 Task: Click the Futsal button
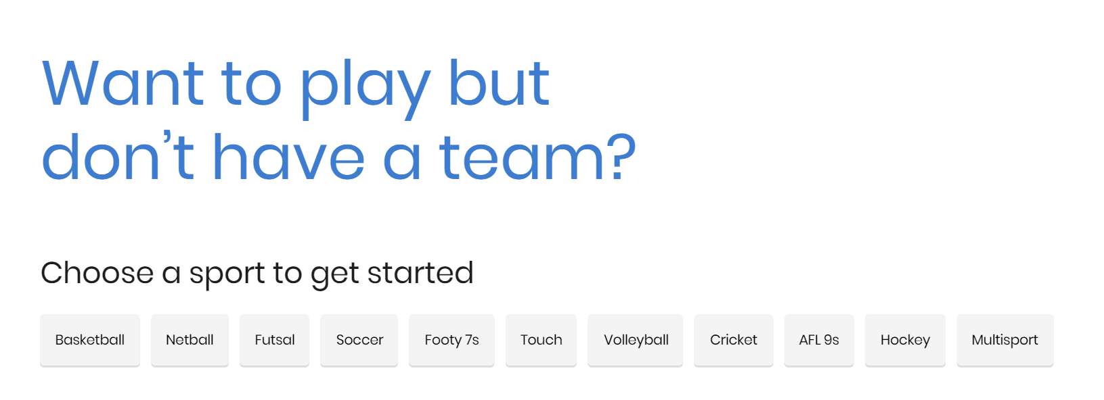coord(274,340)
